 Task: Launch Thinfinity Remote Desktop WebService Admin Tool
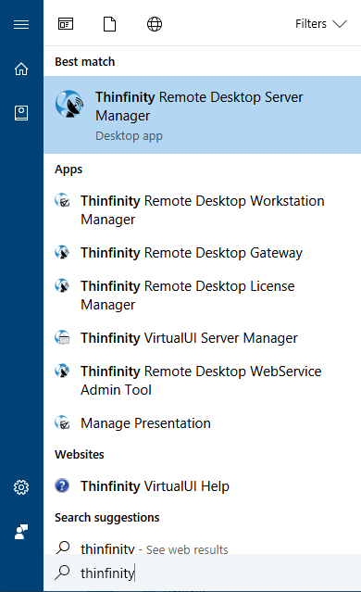202,381
